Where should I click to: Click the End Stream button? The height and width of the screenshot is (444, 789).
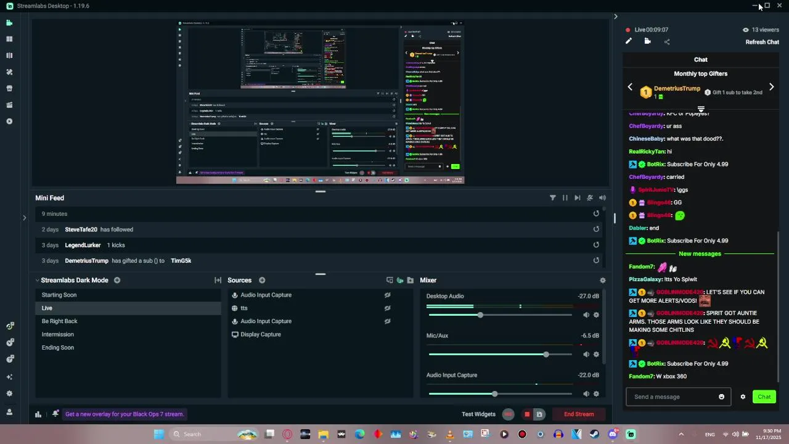pyautogui.click(x=579, y=414)
